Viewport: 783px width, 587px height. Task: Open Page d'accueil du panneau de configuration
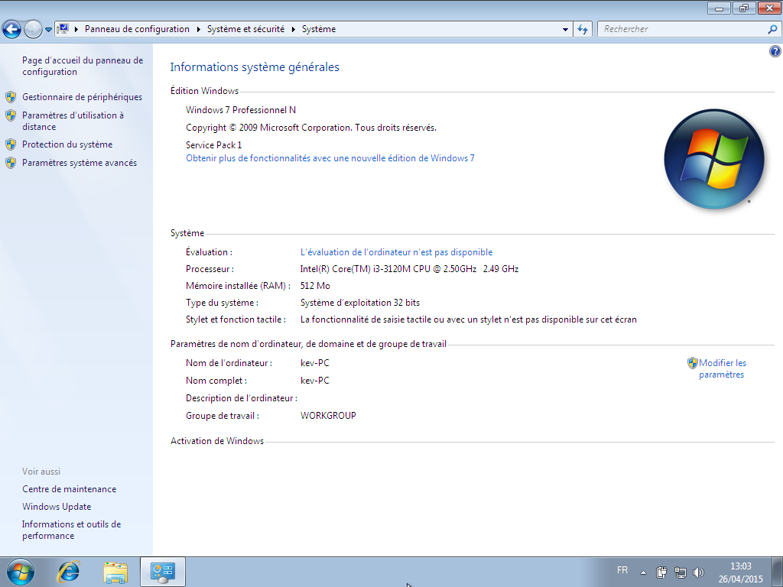tap(83, 66)
